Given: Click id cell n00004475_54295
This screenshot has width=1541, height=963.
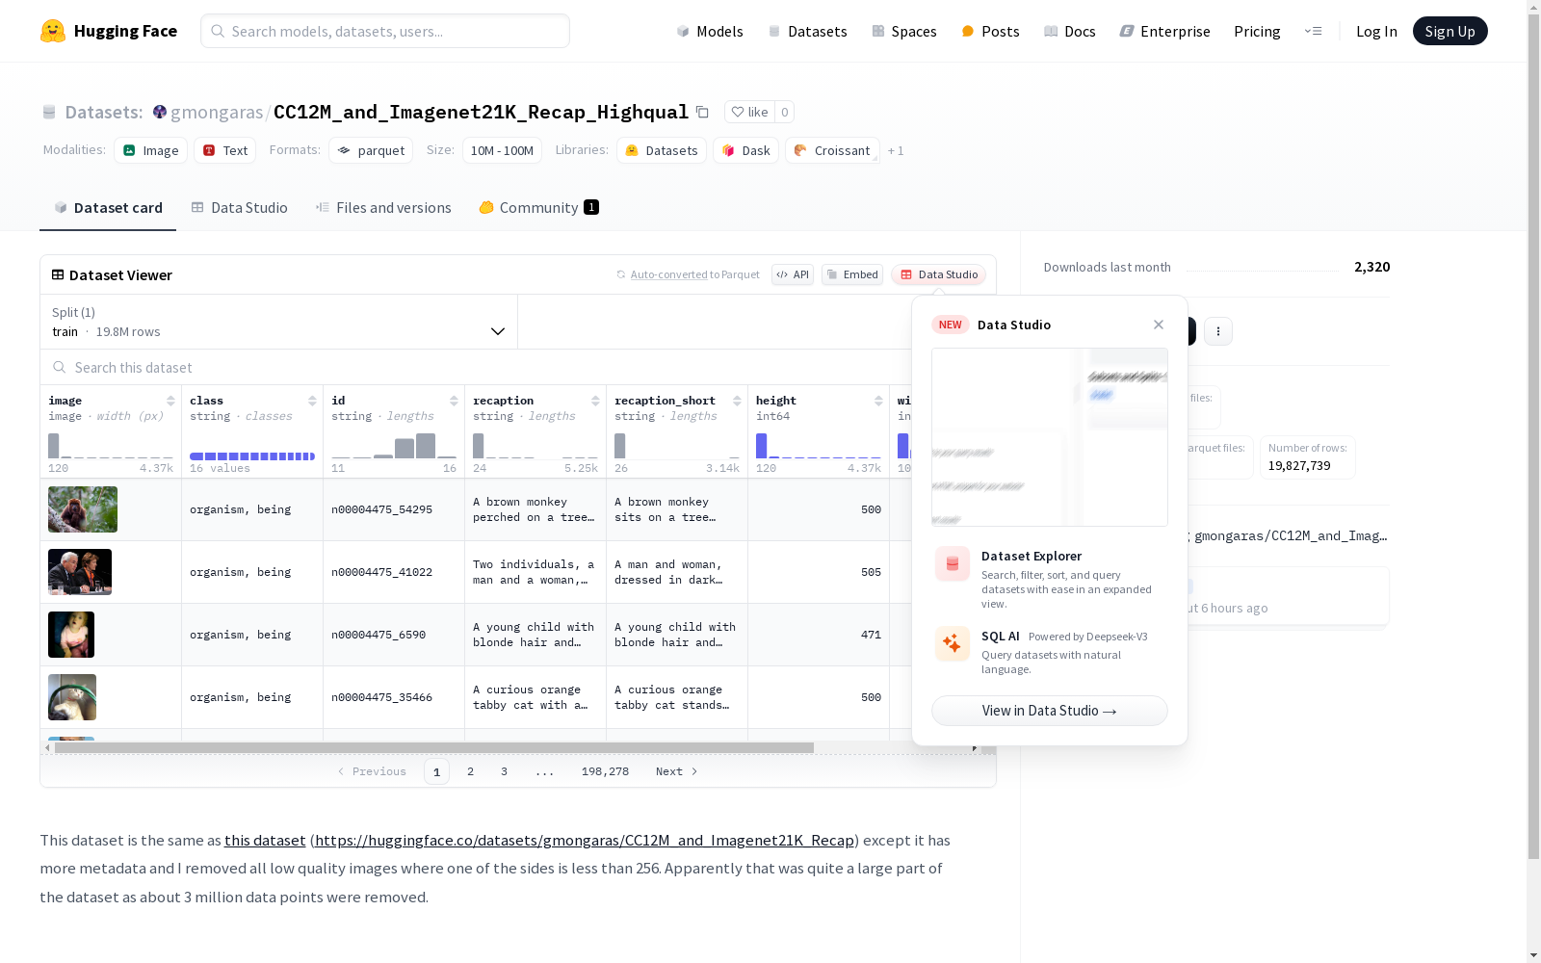Looking at the screenshot, I should click(x=381, y=509).
